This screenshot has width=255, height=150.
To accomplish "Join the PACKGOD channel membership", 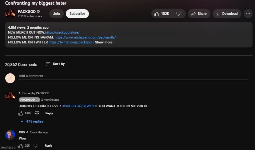I will coord(56,14).
